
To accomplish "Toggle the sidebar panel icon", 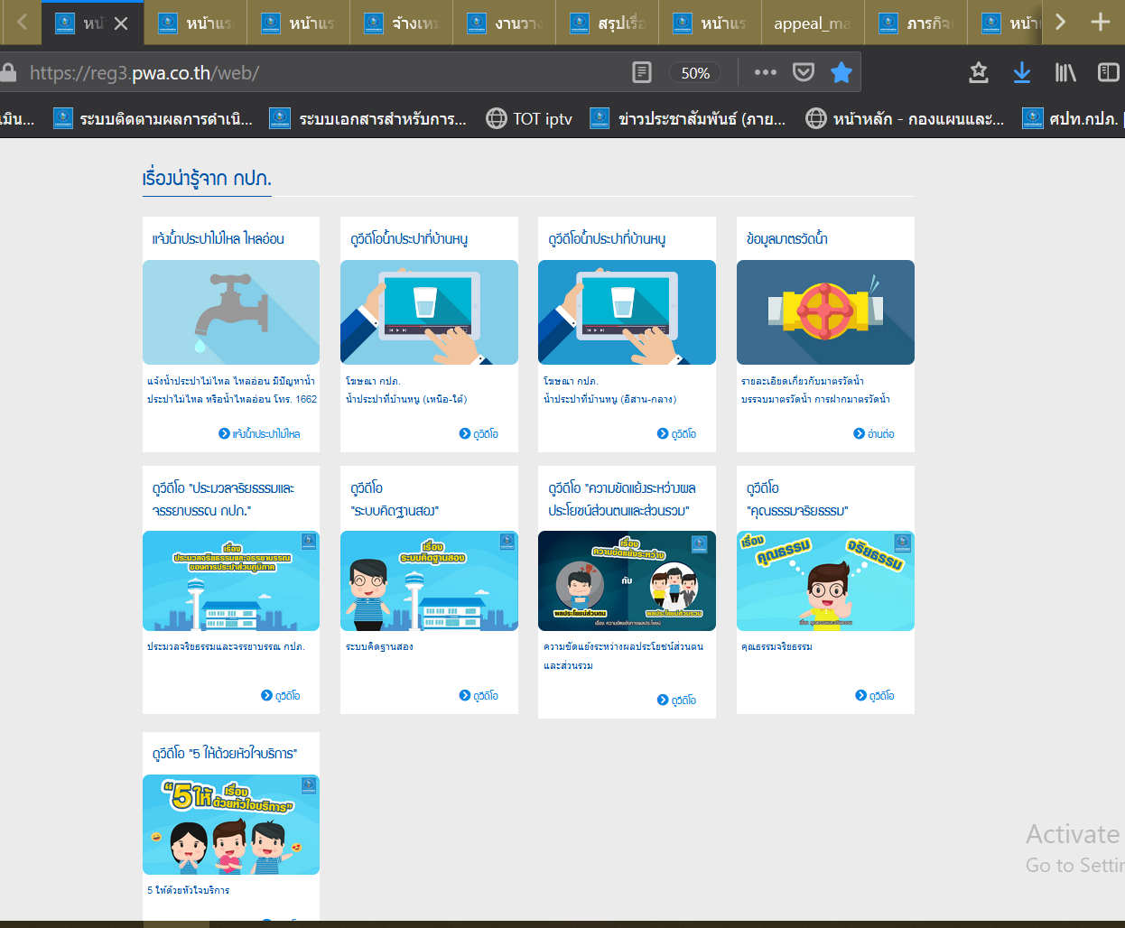I will [1108, 72].
